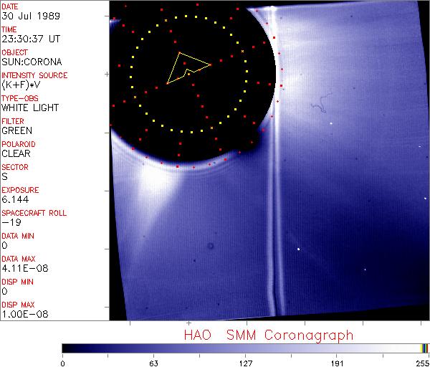Click the HAO SMM Coronagraph title
430x367 pixels.
point(269,335)
